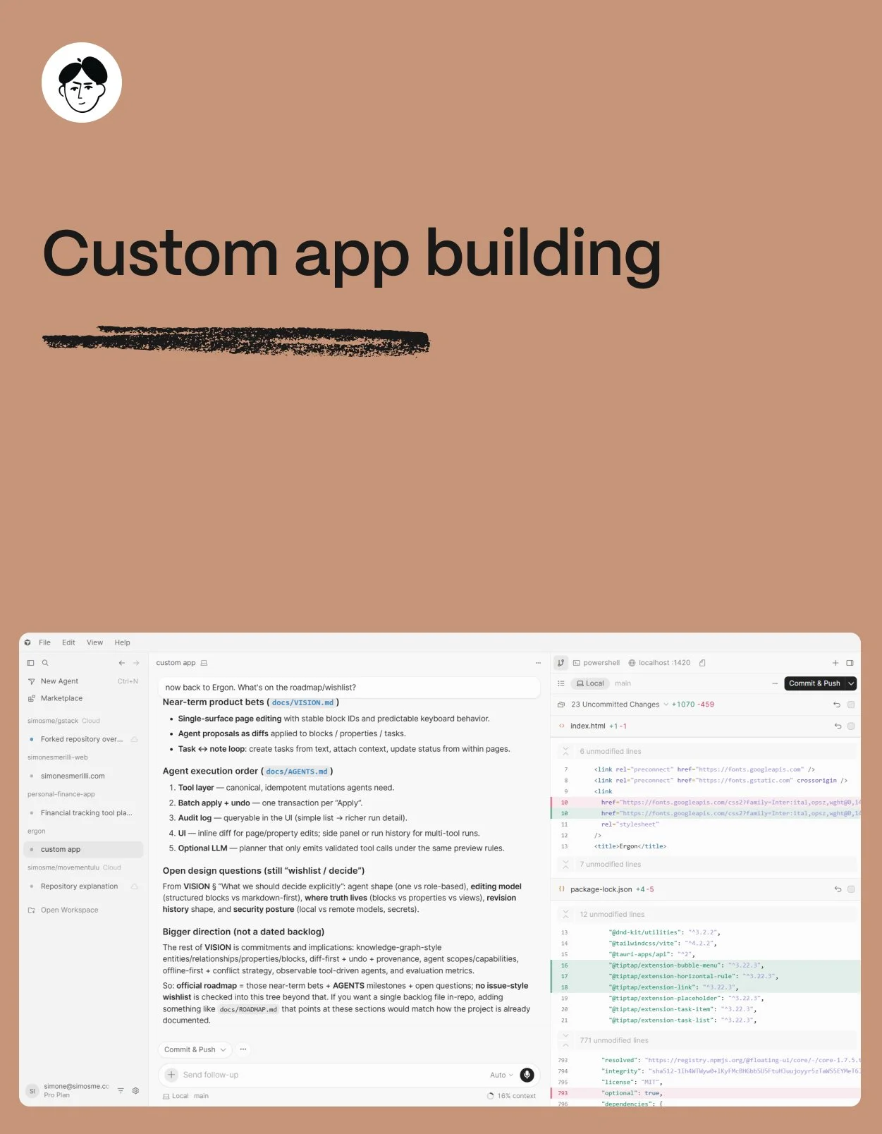882x1134 pixels.
Task: Click the plus attach button in follow-up box
Action: point(171,1075)
